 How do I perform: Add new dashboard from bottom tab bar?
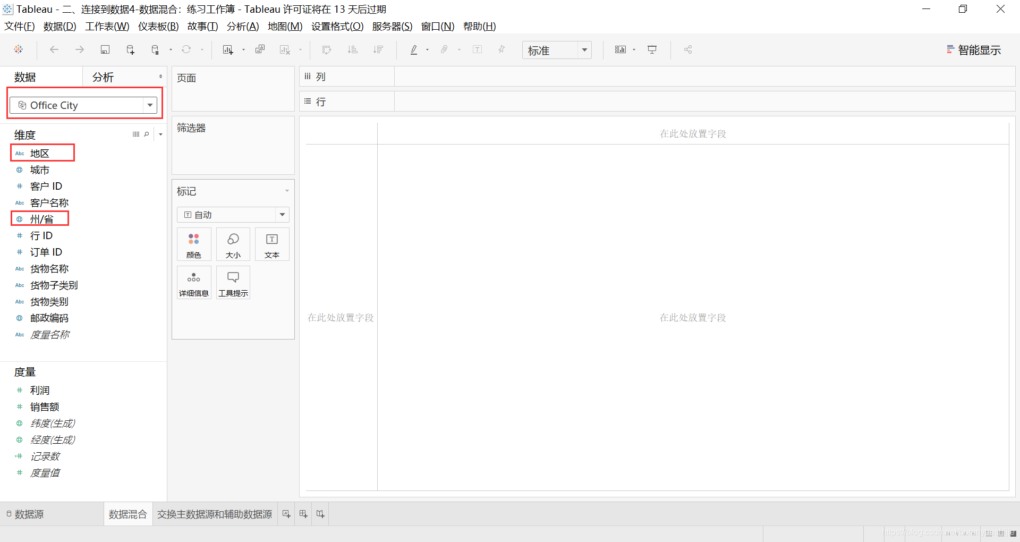(303, 514)
